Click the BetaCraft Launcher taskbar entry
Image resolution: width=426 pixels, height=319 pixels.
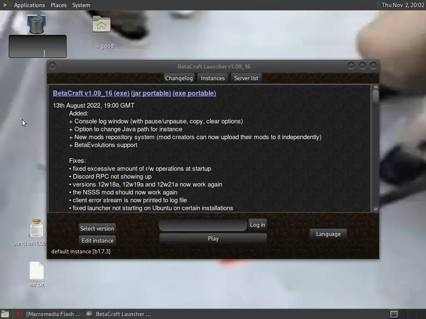(x=119, y=314)
